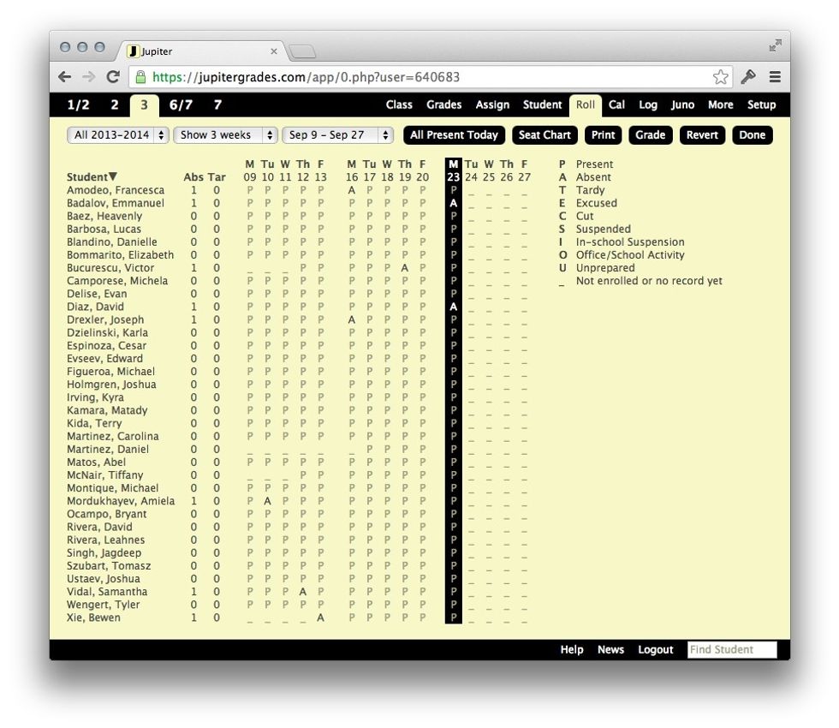Close the Jupiter browser tab
The height and width of the screenshot is (728, 839).
(x=274, y=51)
